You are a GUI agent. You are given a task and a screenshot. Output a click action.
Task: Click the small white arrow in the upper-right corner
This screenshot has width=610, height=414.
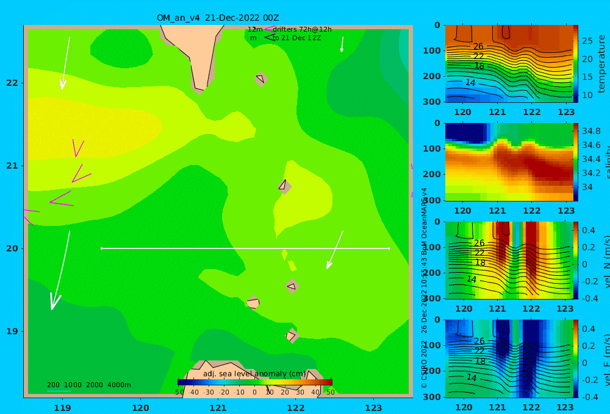(342, 44)
